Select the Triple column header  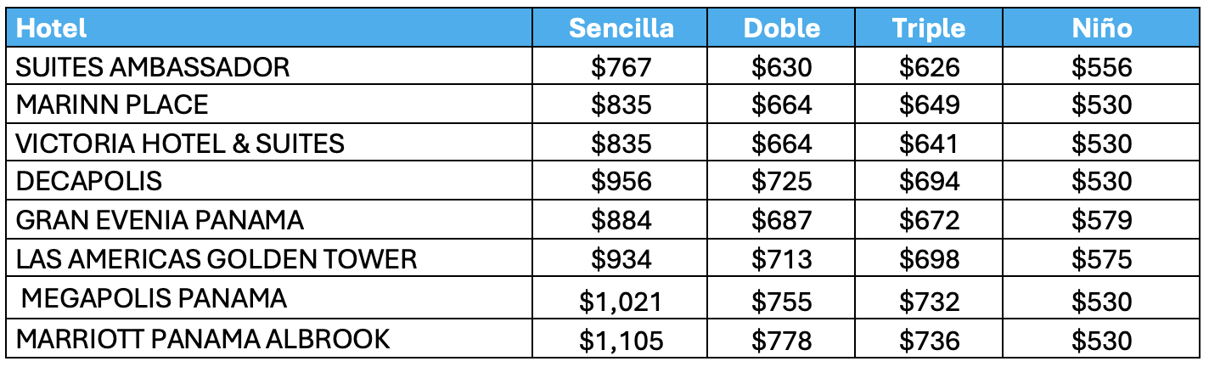929,28
